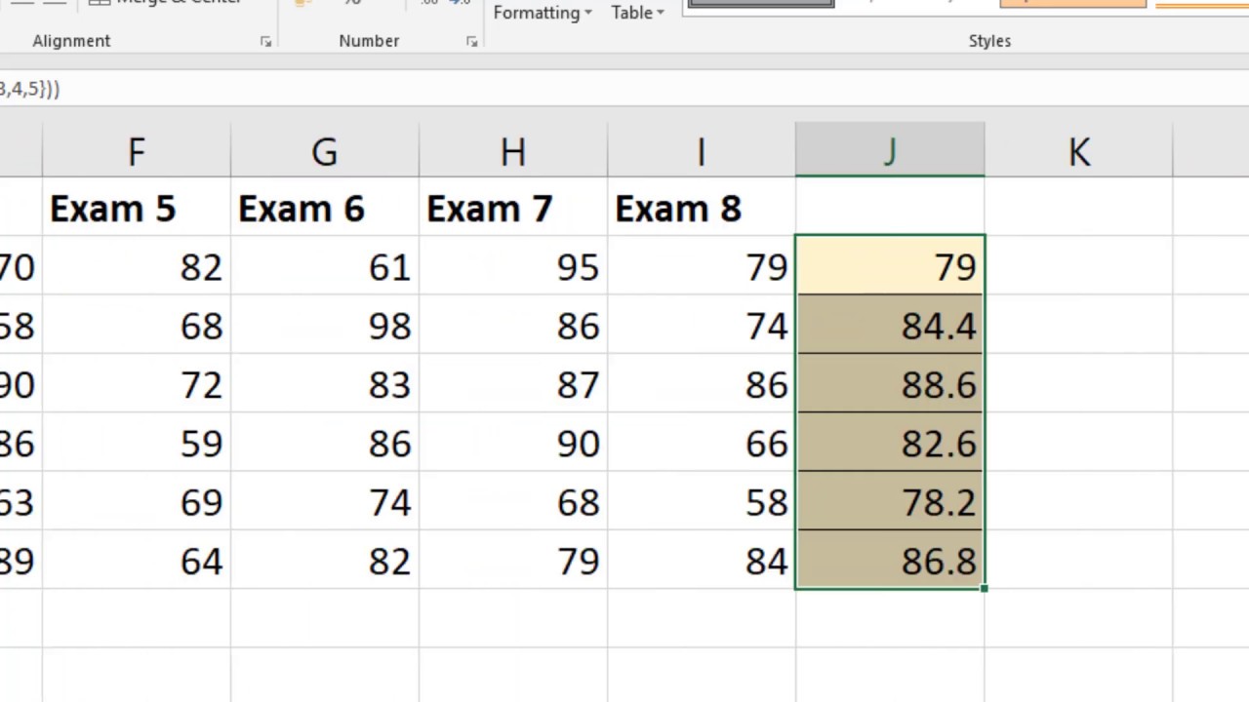Select column G header

pos(325,151)
